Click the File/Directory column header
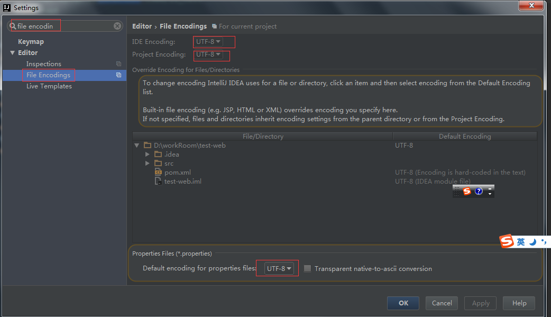This screenshot has height=317, width=551. (x=262, y=137)
